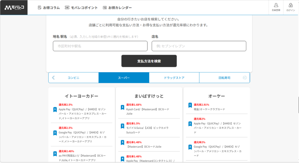This screenshot has height=163, width=299.
Task: Click the お得カレンダー calendar icon
Action: (x=105, y=8)
